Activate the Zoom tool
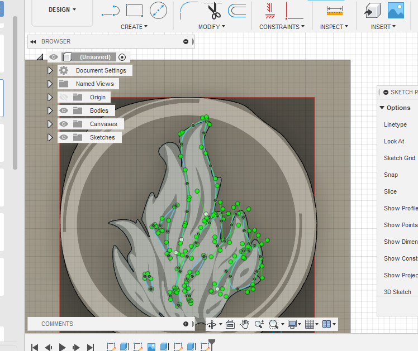 click(x=259, y=324)
